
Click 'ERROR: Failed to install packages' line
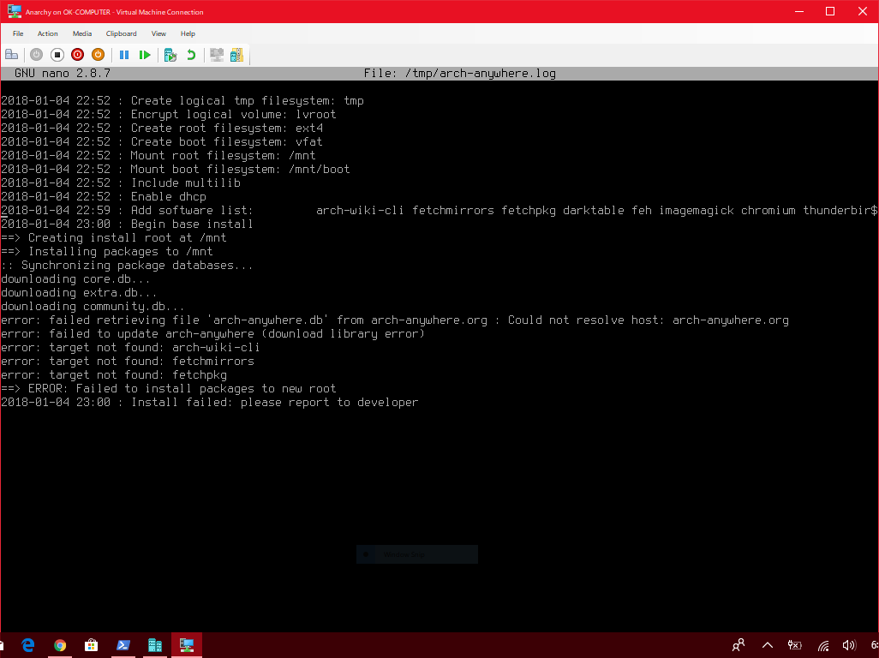click(x=169, y=389)
